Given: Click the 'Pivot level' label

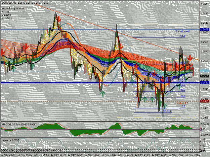Looking at the screenshot, I should tap(182, 31).
